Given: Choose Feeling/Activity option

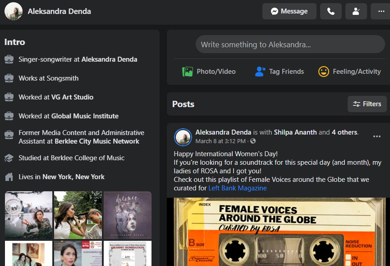Looking at the screenshot, I should (350, 72).
